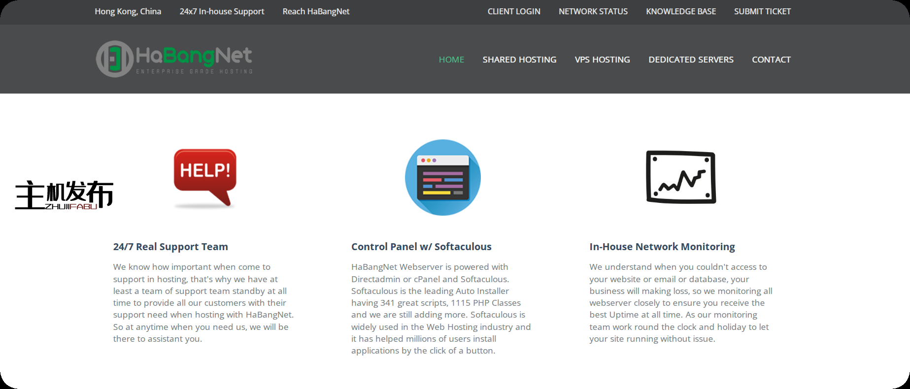The height and width of the screenshot is (389, 910).
Task: Click SUBMIT TICKET in top bar
Action: pyautogui.click(x=762, y=11)
